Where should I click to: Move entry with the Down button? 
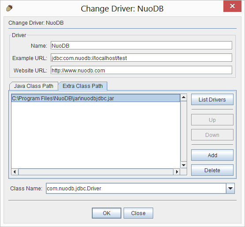[212, 135]
